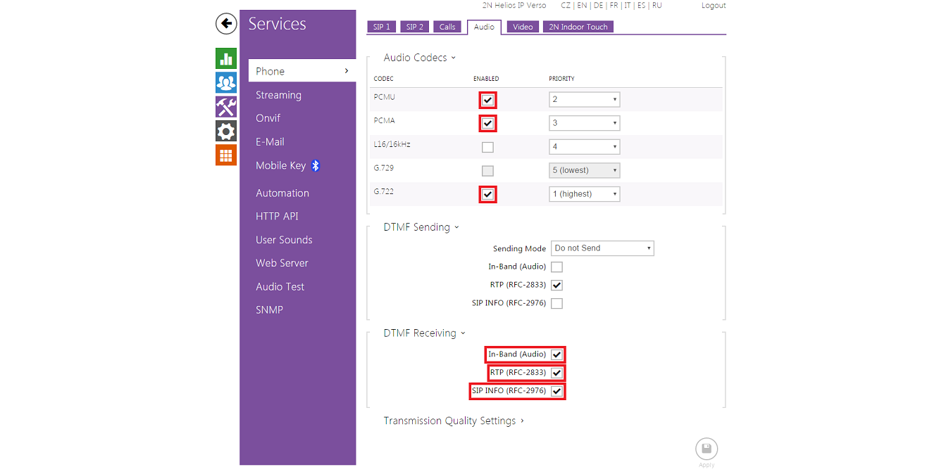Switch language to DE

pos(598,6)
